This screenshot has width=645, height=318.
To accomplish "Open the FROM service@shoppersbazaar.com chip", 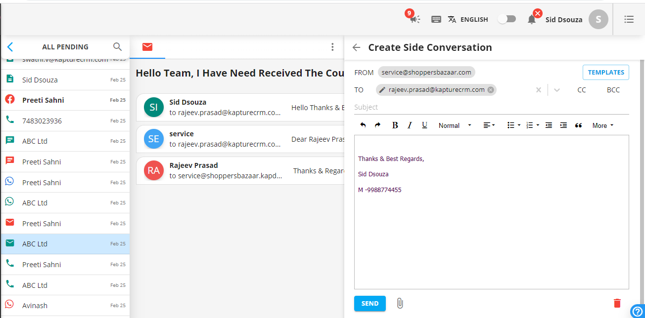I will 426,72.
